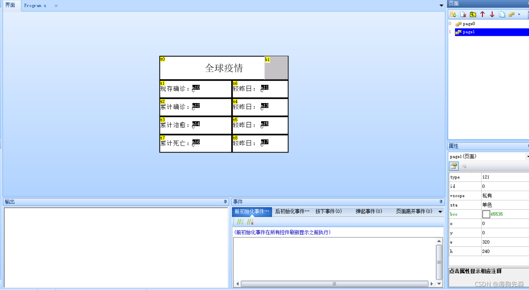Click the h value 240

tap(486, 251)
